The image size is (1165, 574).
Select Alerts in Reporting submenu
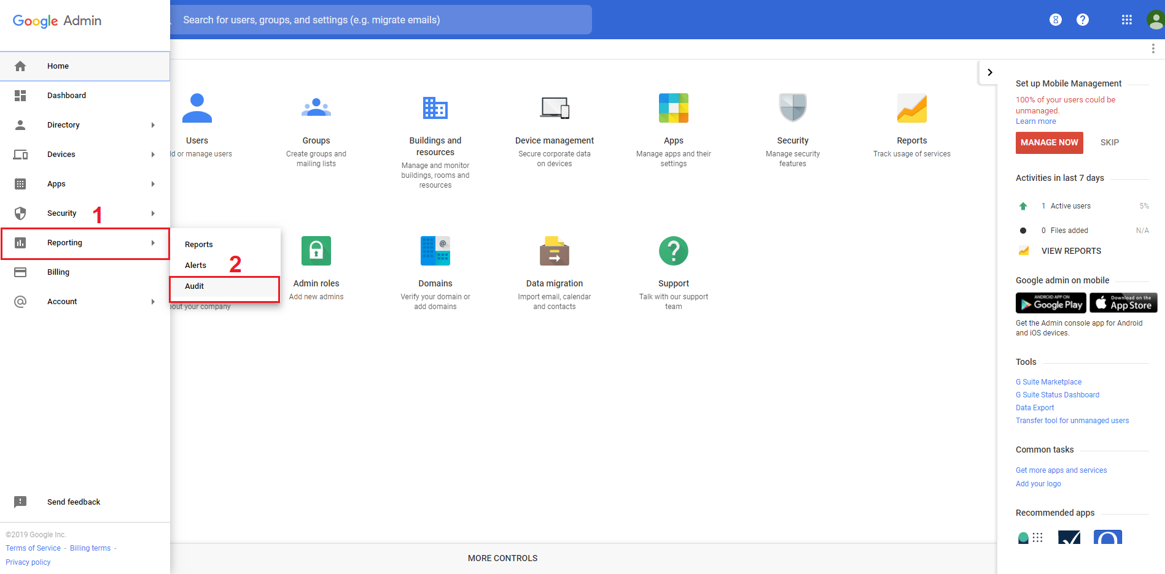tap(225, 266)
